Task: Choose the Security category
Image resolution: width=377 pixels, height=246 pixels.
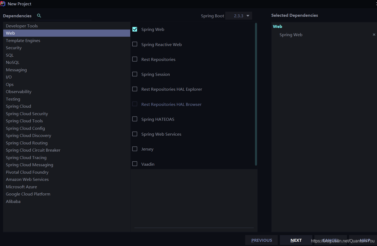Action: coord(67,48)
